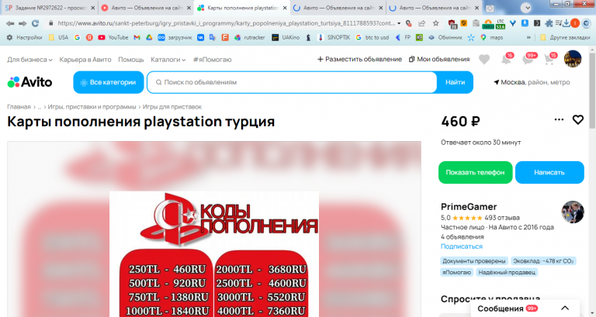This screenshot has width=596, height=317.
Task: Open the Помощь link
Action: pyautogui.click(x=130, y=60)
